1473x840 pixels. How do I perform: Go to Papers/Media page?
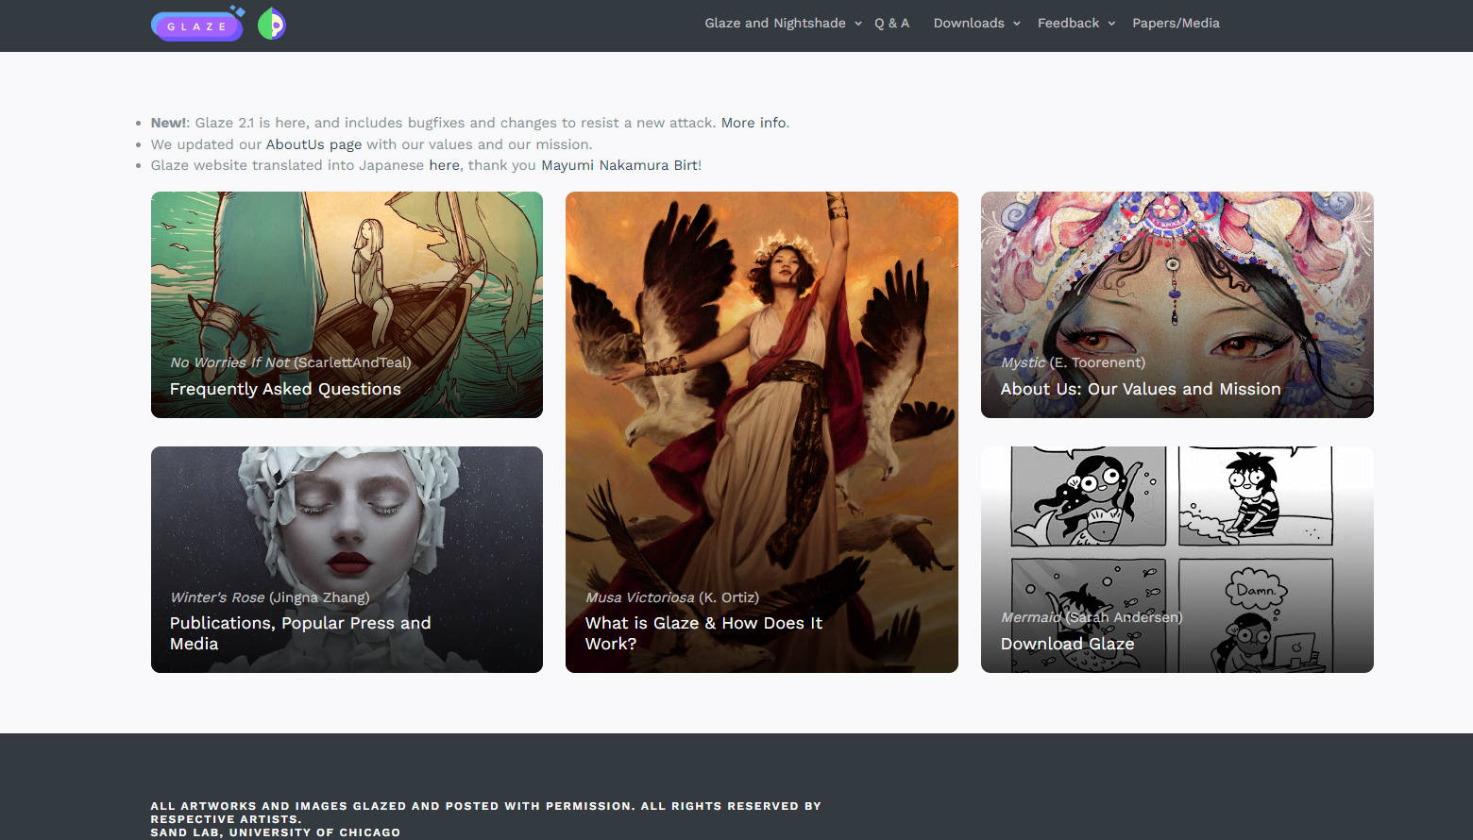pyautogui.click(x=1176, y=23)
